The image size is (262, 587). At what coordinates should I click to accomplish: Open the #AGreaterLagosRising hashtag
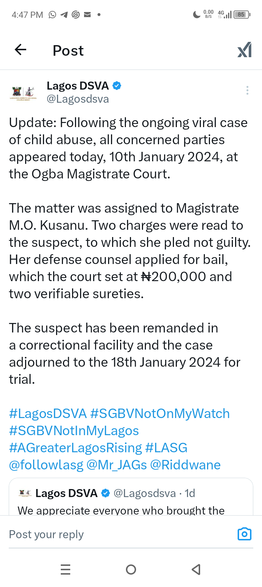click(x=76, y=448)
